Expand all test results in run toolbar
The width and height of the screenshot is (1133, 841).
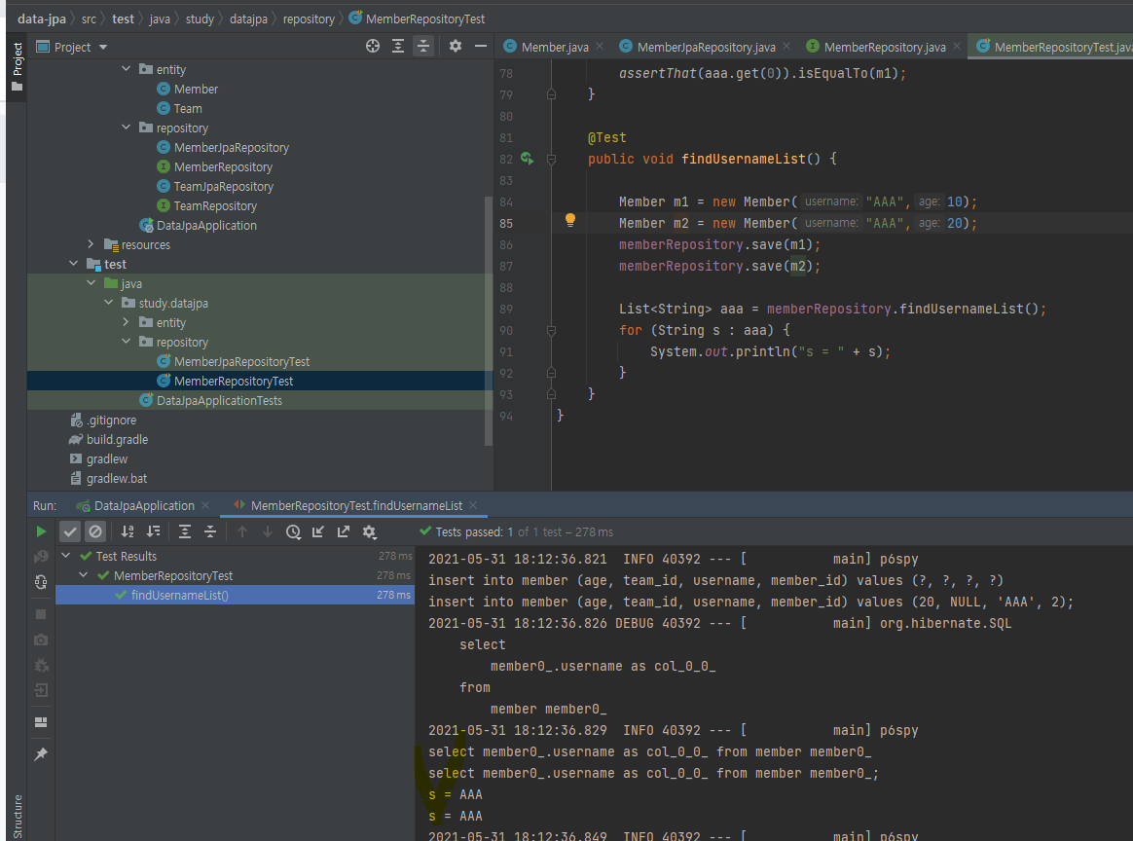tap(185, 531)
